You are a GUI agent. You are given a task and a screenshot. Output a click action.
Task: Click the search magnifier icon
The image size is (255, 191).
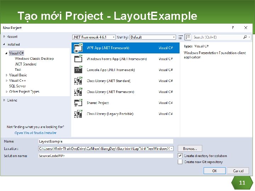(245, 37)
